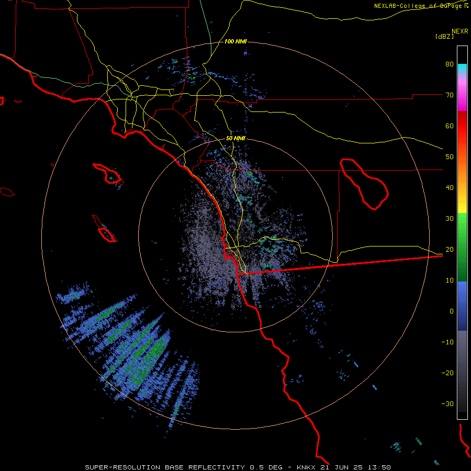The height and width of the screenshot is (471, 471).
Task: Click the 50 dBZ tick label
Action: (x=450, y=157)
